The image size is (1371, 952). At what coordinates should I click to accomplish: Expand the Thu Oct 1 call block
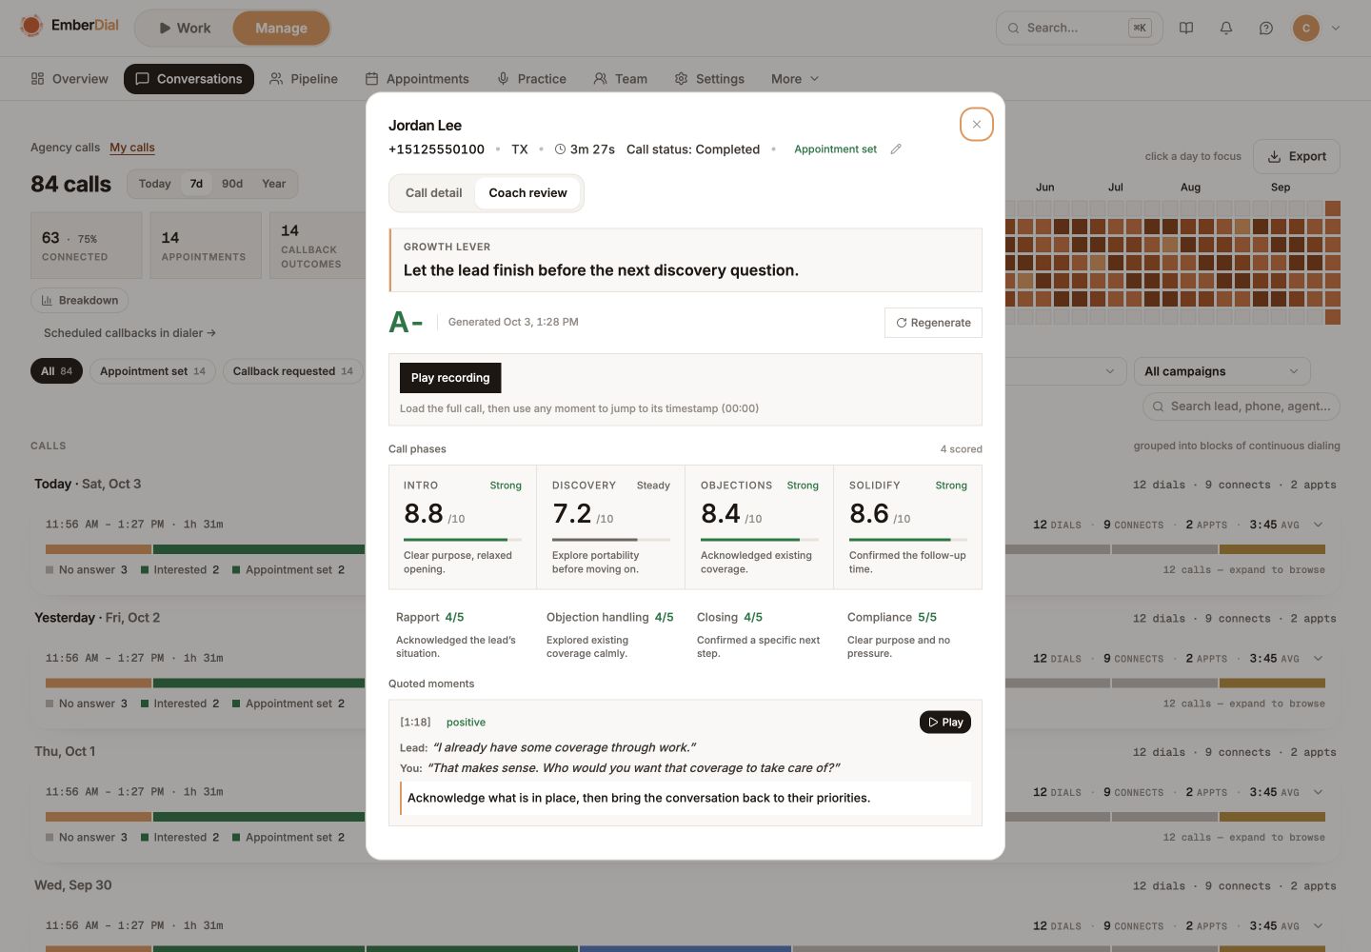[1319, 792]
